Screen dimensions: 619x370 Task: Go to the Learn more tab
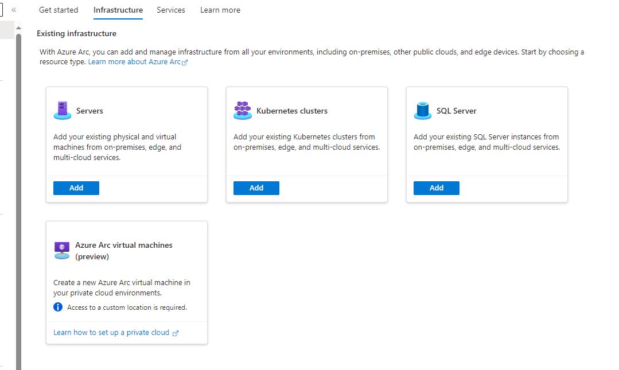click(x=220, y=10)
